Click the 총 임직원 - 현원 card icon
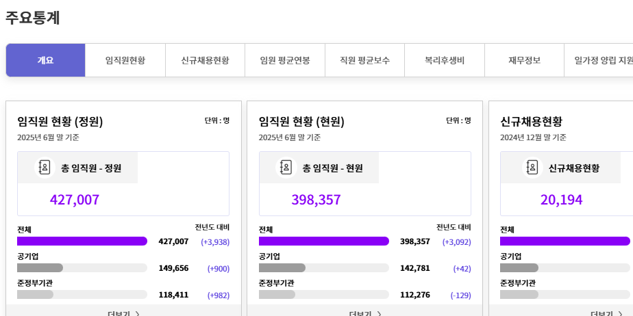 click(x=286, y=168)
